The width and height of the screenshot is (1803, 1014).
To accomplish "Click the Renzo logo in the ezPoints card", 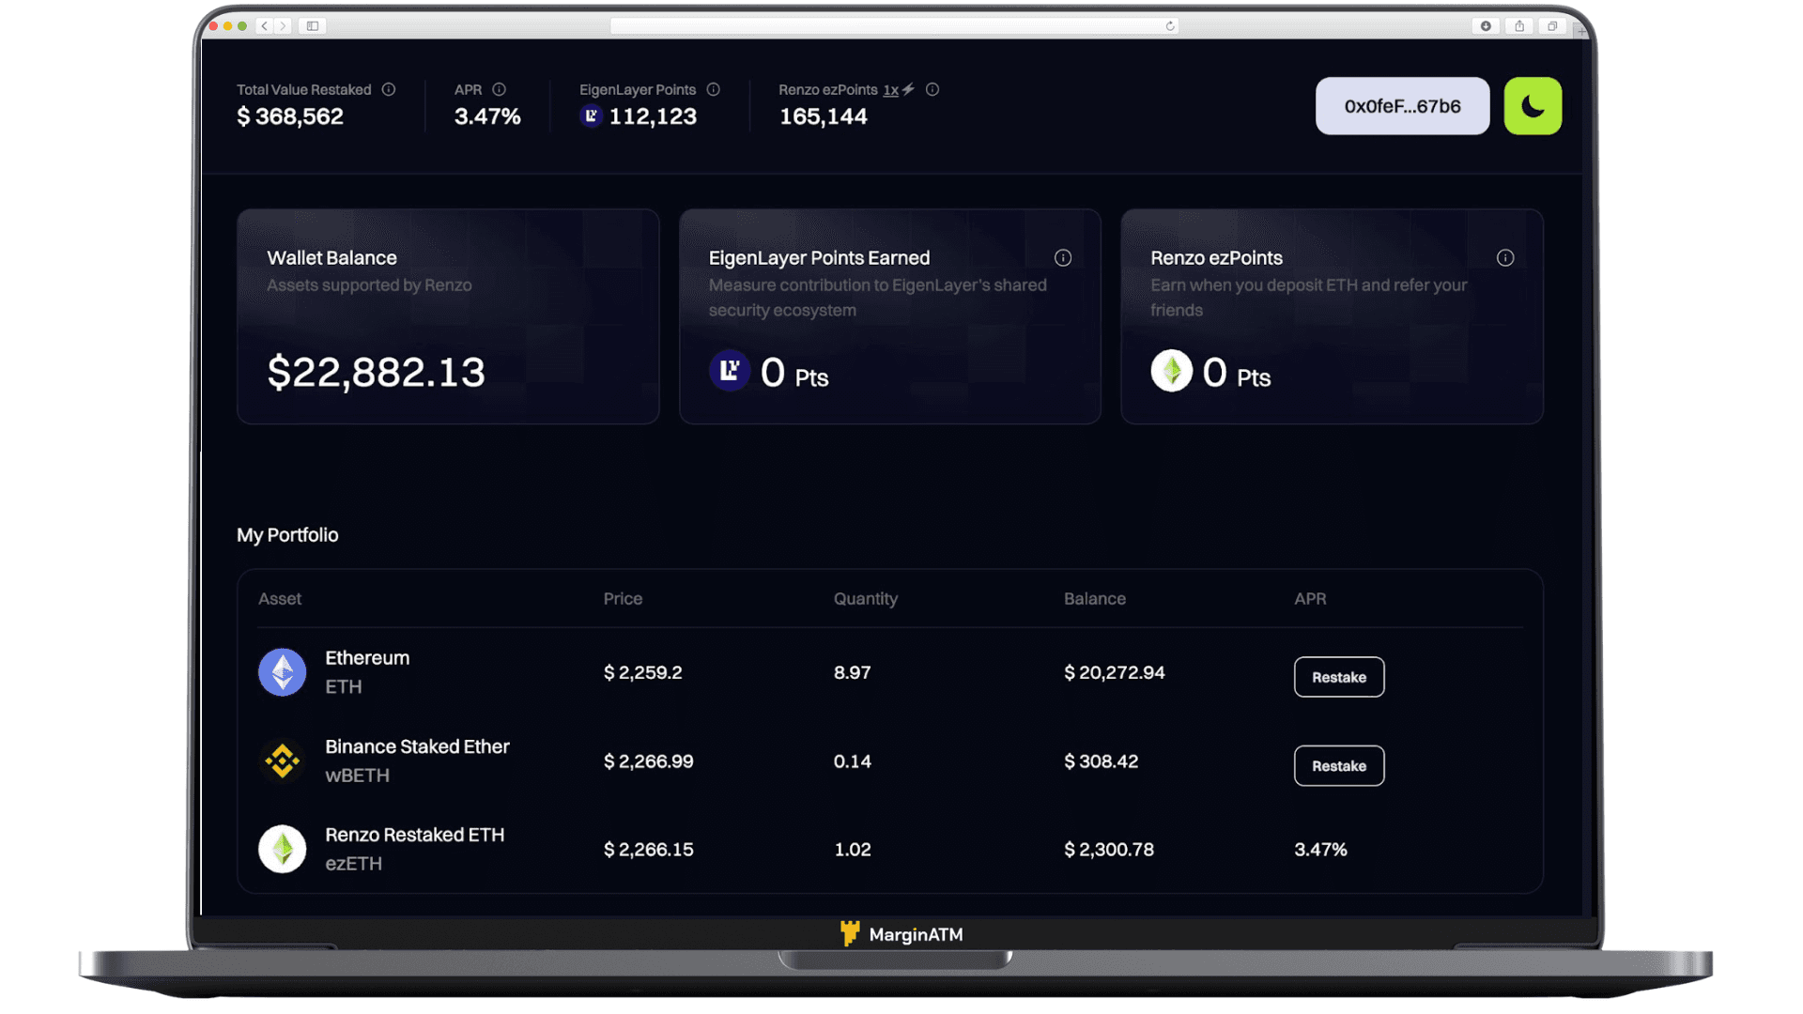I will click(1171, 371).
